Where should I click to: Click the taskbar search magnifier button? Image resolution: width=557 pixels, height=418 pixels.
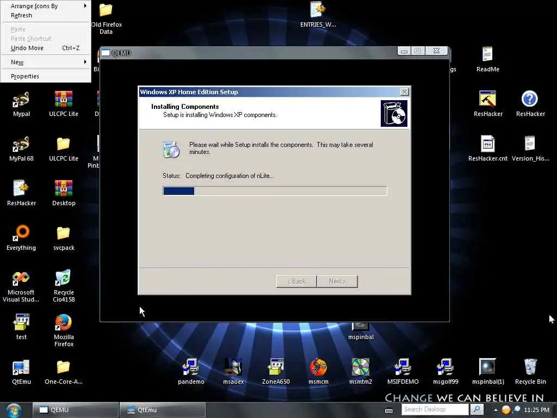[476, 409]
